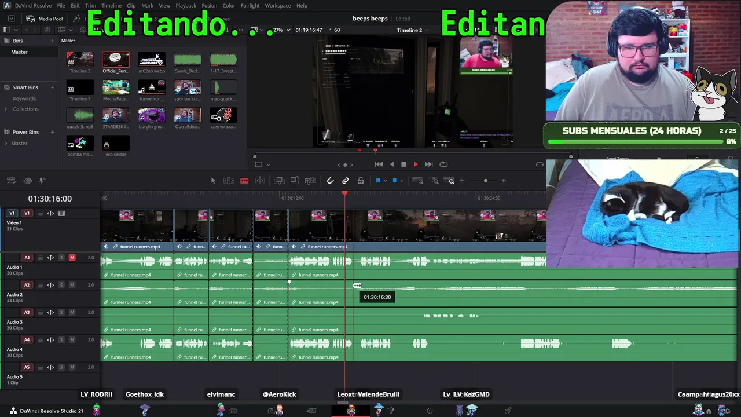741x417 pixels.
Task: Open the Workspace menu
Action: 278,6
